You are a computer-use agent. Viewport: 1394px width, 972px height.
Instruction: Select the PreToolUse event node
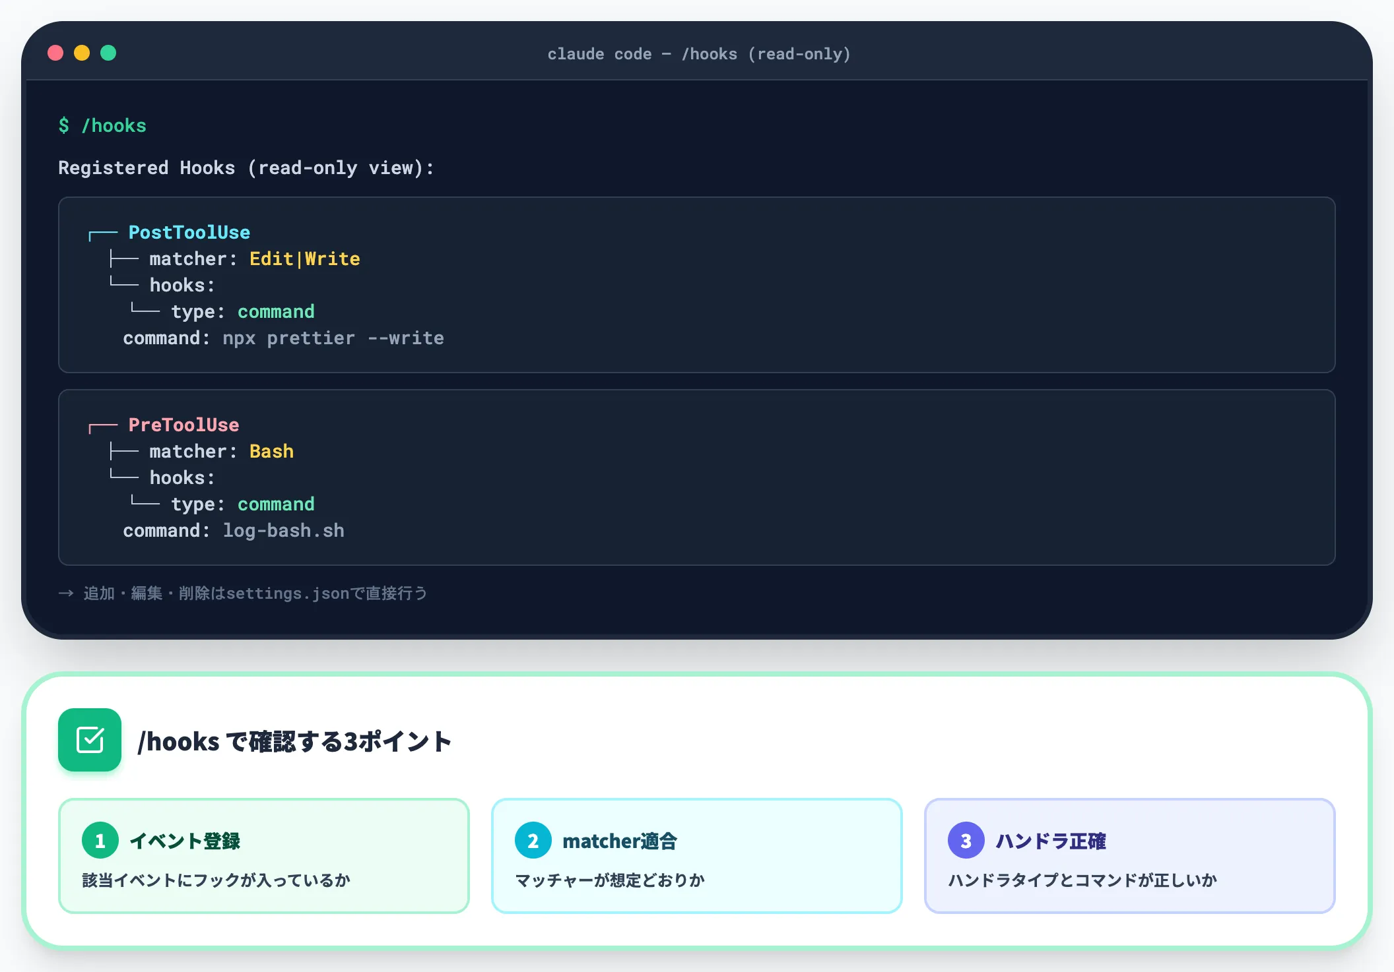pos(183,425)
